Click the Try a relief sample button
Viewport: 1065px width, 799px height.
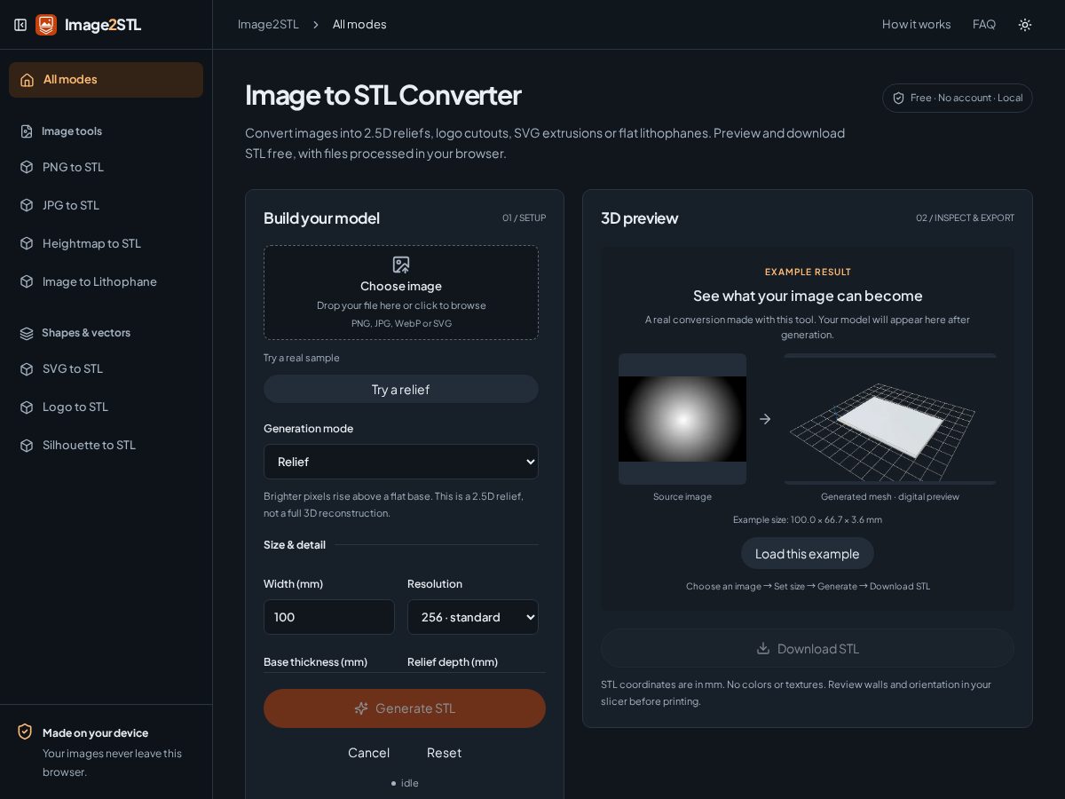point(401,389)
